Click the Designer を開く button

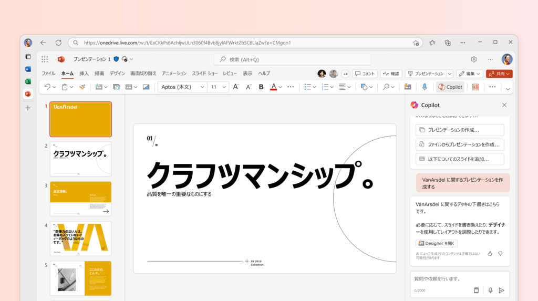coord(437,243)
